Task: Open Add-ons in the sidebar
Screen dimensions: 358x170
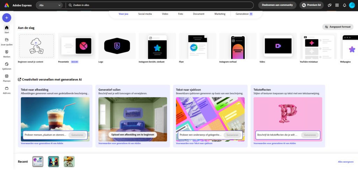Action: pos(7,90)
